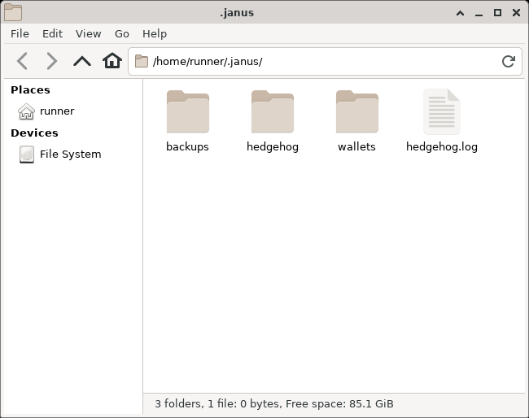Open the File menu
The image size is (529, 418).
point(20,33)
